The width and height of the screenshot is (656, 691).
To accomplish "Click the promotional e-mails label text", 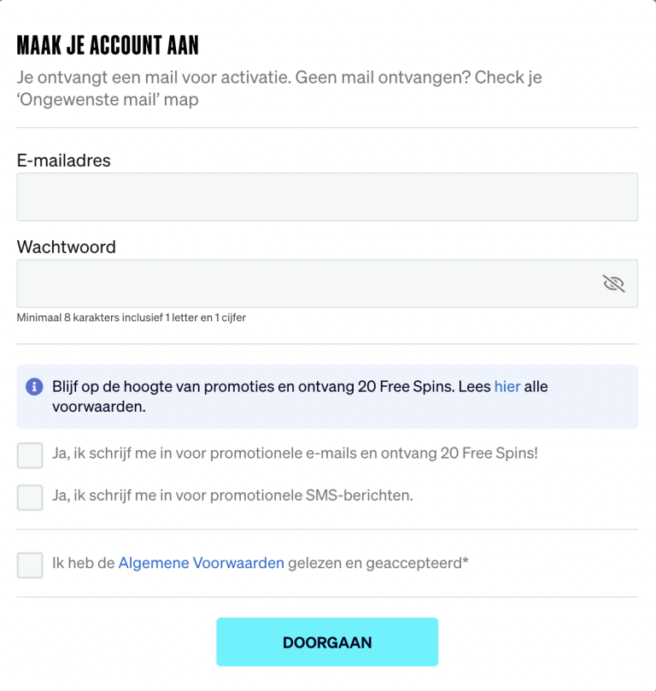I will pyautogui.click(x=295, y=454).
